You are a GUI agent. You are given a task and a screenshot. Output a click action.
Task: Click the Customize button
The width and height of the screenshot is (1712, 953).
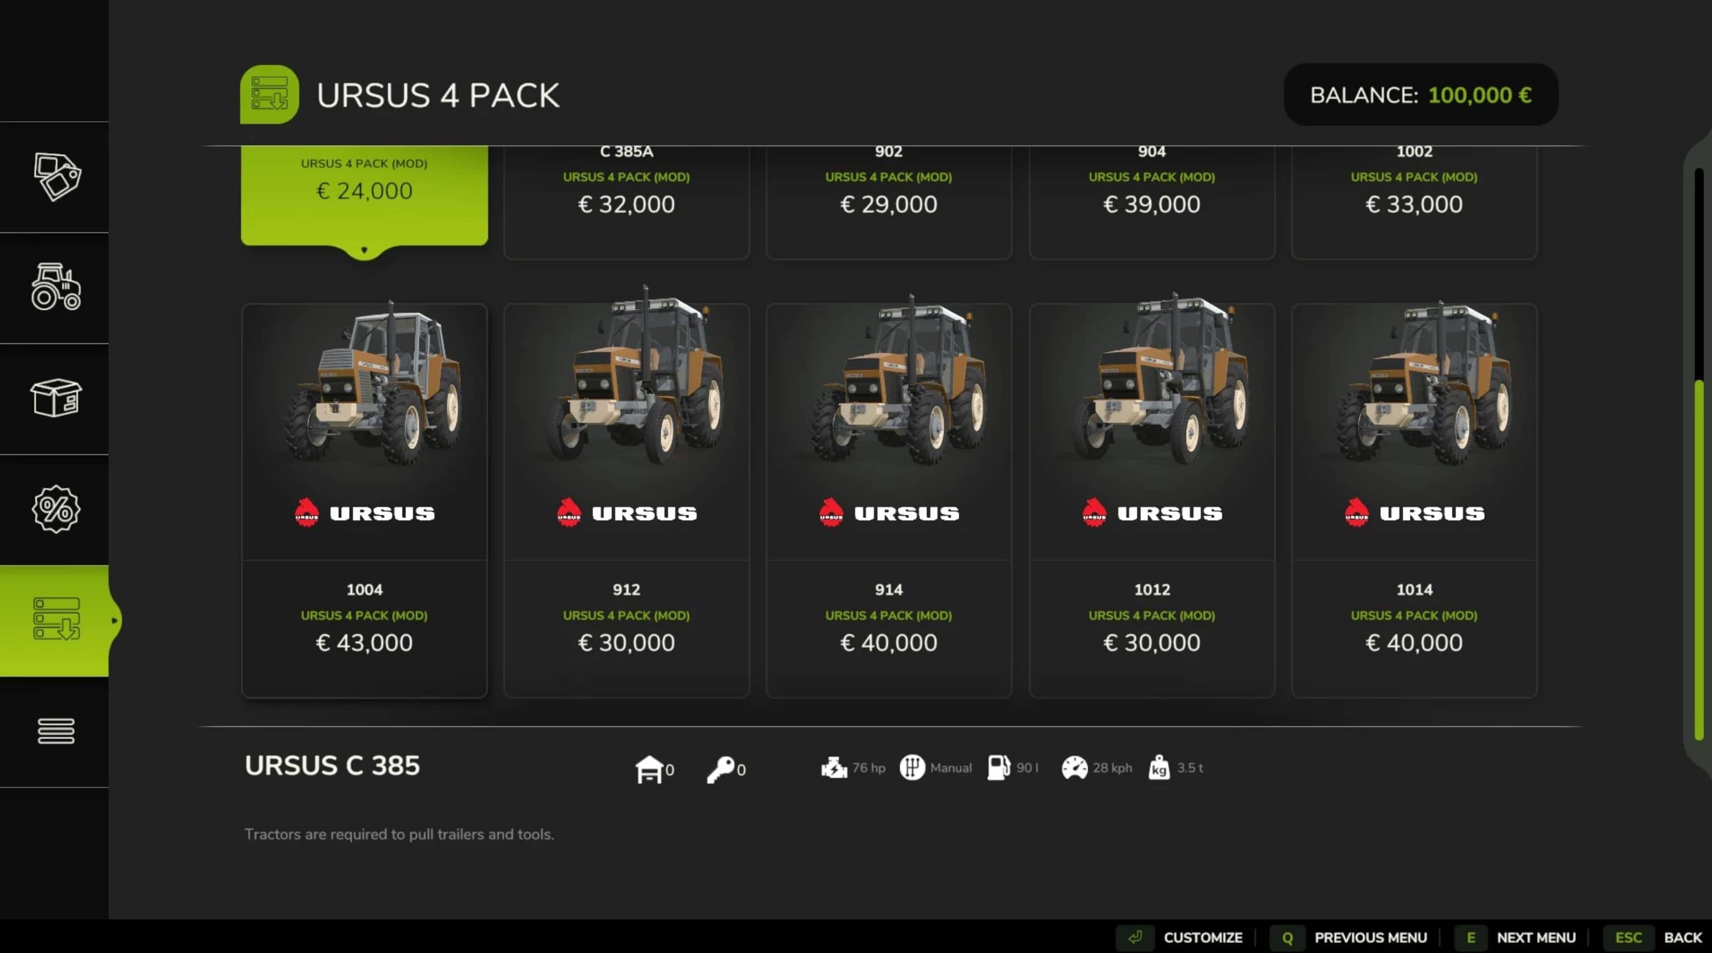(x=1180, y=937)
